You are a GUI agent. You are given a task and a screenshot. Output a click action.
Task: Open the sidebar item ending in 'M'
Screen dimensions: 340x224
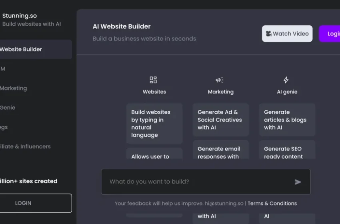(3, 69)
